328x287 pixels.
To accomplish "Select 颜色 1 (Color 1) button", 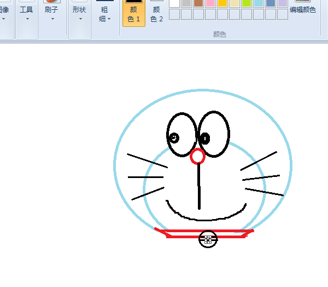I will point(134,13).
